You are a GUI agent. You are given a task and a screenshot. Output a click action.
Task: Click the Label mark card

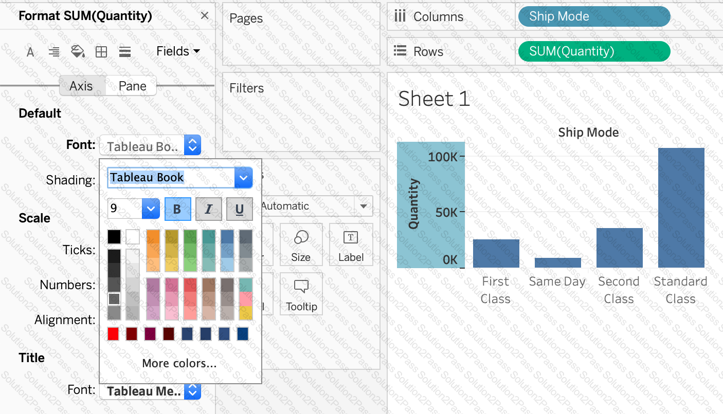tap(351, 244)
